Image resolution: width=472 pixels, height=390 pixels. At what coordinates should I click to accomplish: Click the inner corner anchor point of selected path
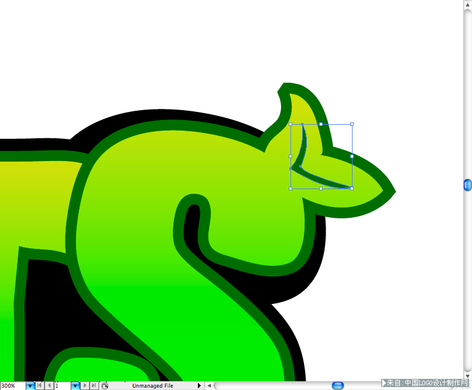pos(300,166)
